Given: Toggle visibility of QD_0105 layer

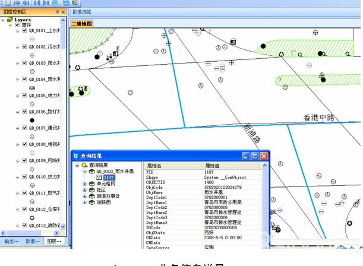Looking at the screenshot, I should tap(24, 95).
